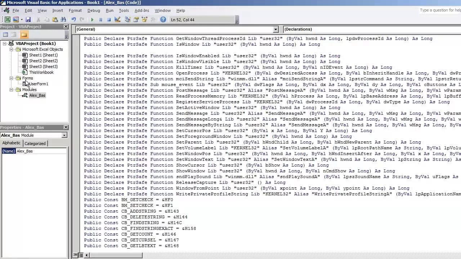Open the Window menu
Screen dimensions: 461x259
(163, 10)
